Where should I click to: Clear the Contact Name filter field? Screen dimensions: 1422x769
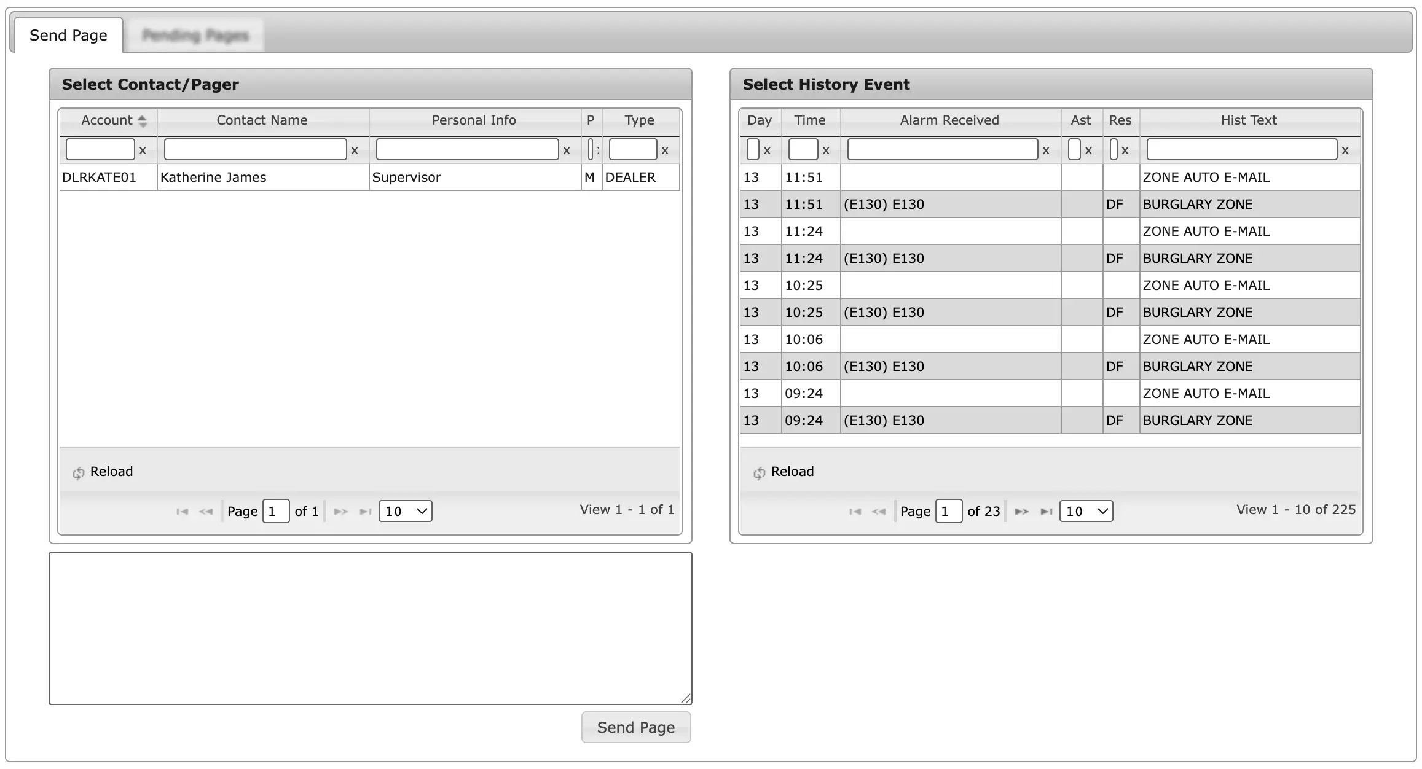pos(355,150)
